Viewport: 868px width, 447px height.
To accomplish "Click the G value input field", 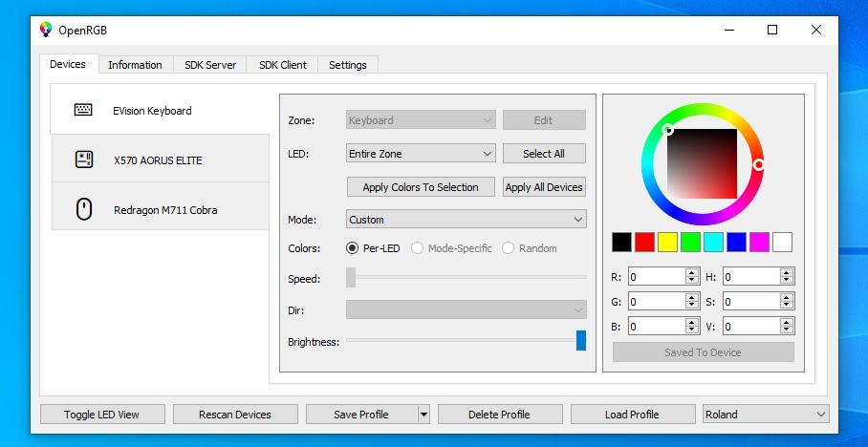I will [657, 302].
